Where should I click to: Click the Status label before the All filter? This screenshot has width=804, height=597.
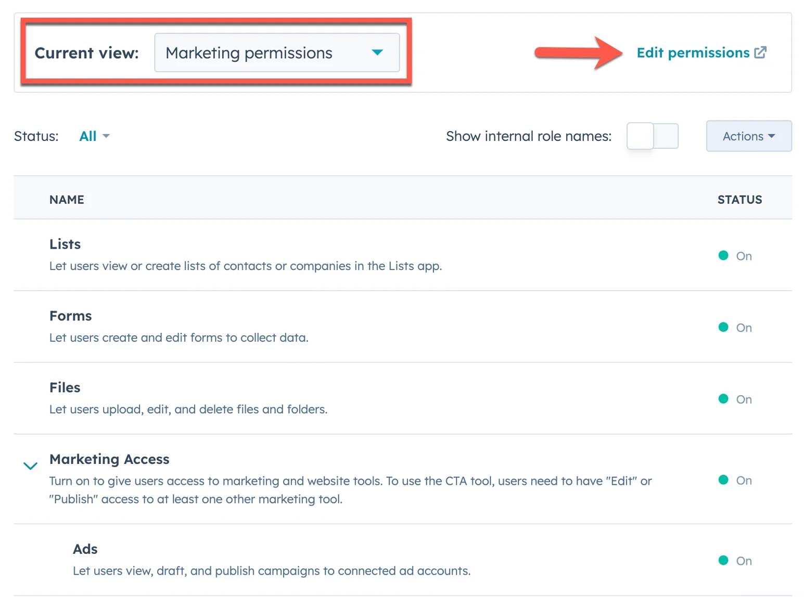pyautogui.click(x=36, y=136)
